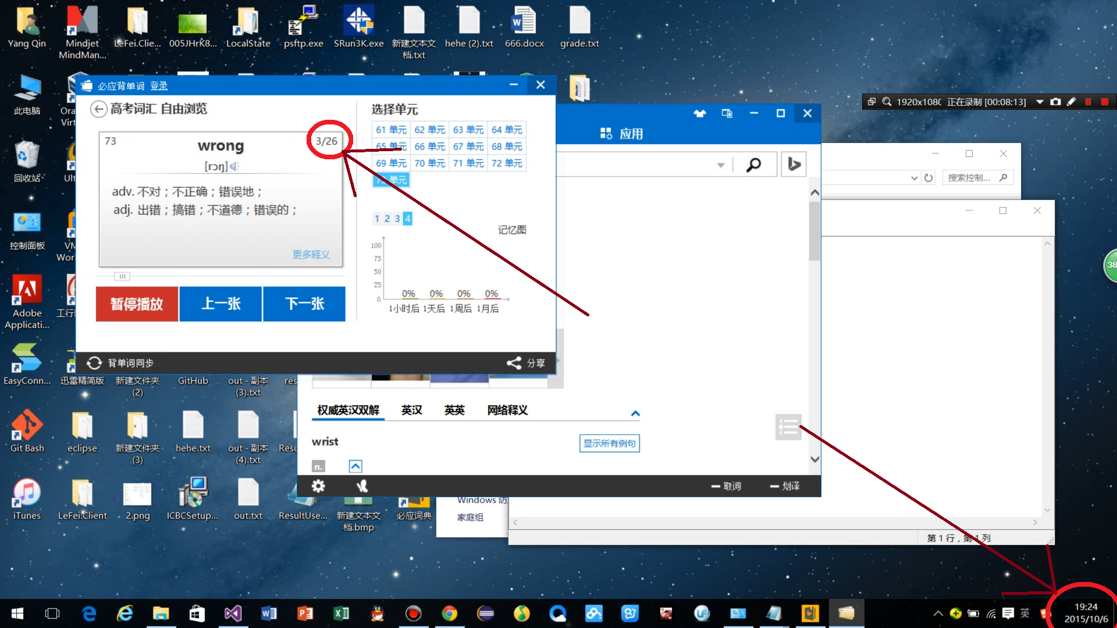1117x628 pixels.
Task: Click the 分享 share icon
Action: pyautogui.click(x=514, y=363)
